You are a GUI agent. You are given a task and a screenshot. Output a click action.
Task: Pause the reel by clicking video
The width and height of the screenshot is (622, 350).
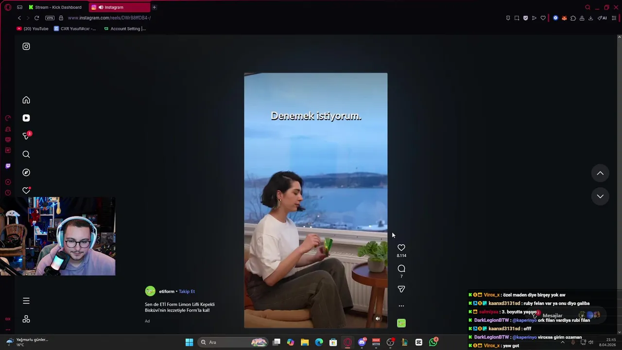click(x=316, y=200)
